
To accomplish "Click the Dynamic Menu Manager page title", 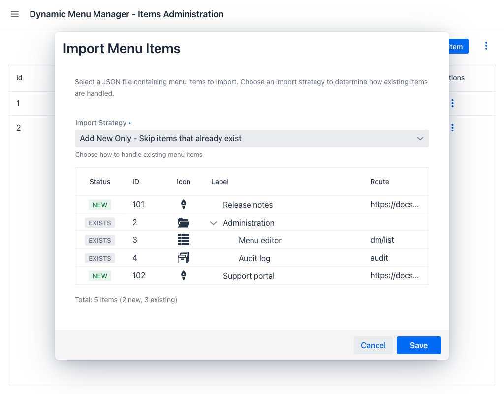I will click(126, 14).
